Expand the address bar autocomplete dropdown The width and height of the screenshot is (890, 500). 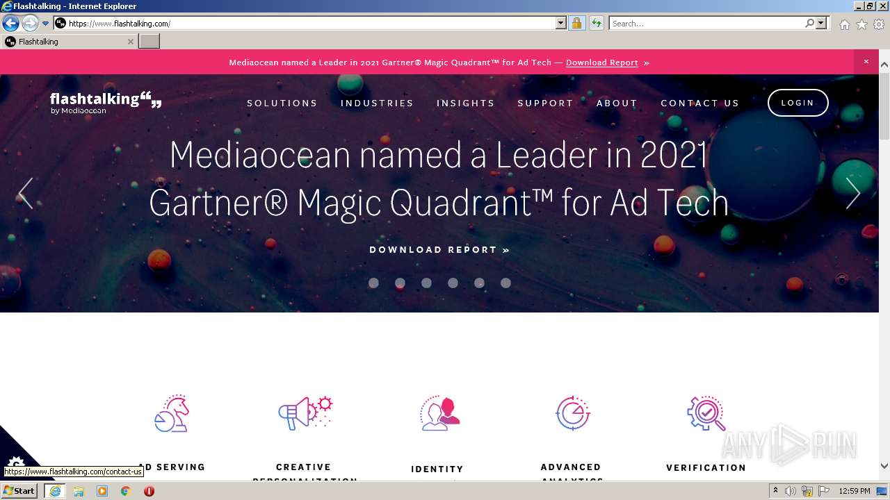561,23
